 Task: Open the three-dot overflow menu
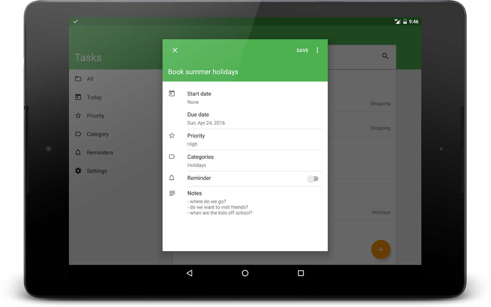317,50
